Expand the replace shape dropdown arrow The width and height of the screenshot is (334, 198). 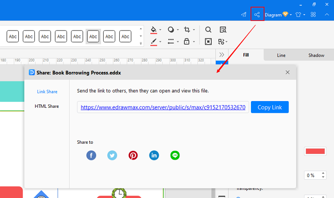point(226,42)
